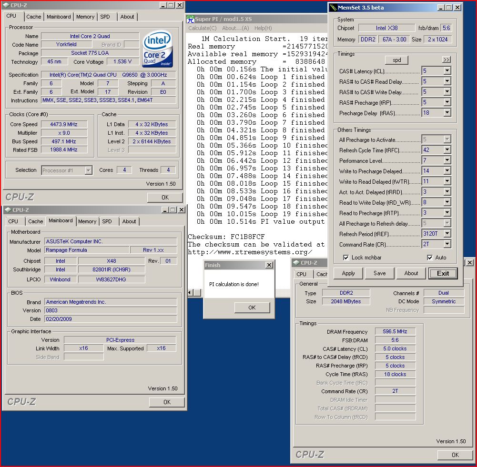Open Refresh Cycle Time (tRFC) dropdown
477x467 pixels.
(447, 150)
